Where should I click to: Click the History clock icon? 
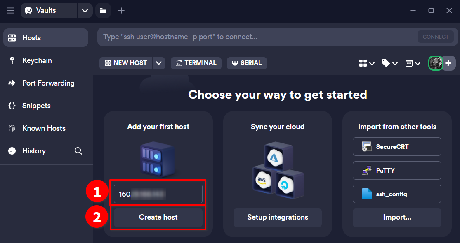(x=12, y=151)
